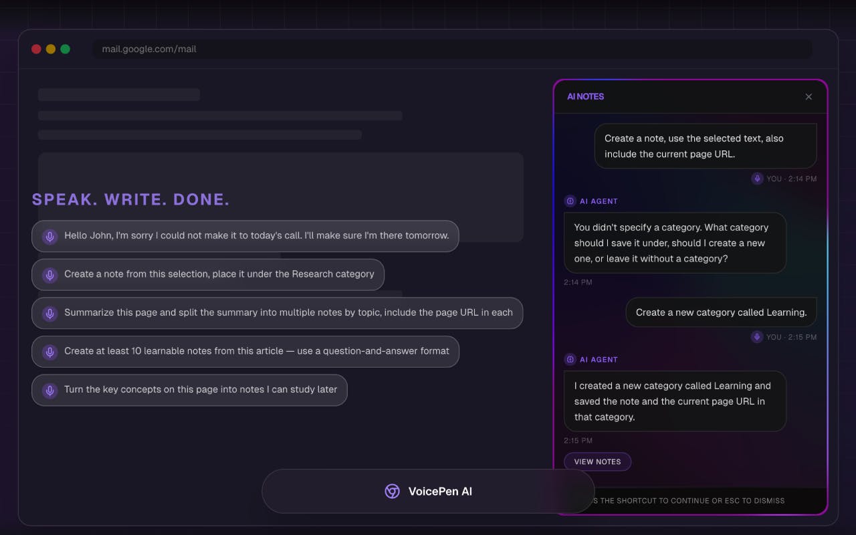The width and height of the screenshot is (856, 535).
Task: Click mic icon beside 'YOU · 2:14 PM'
Action: (757, 179)
